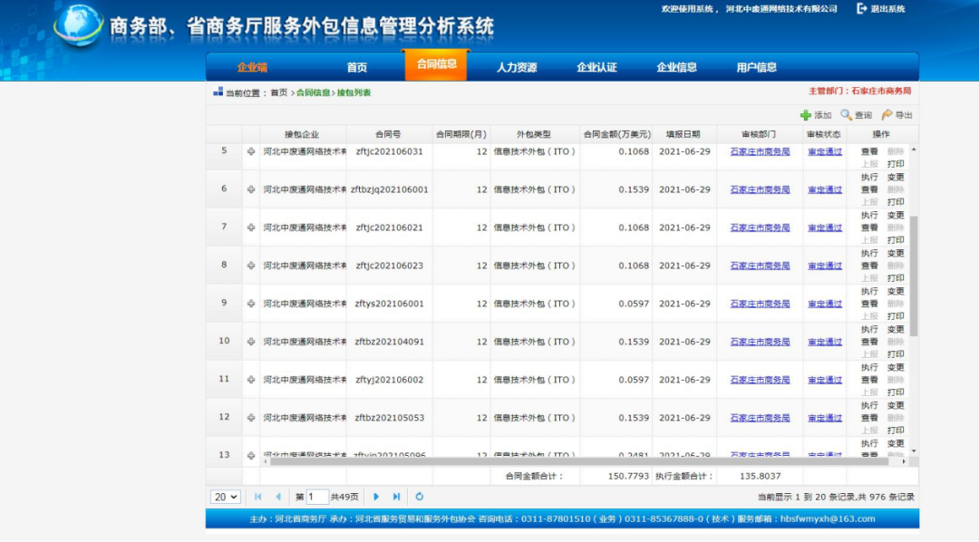The width and height of the screenshot is (979, 542).
Task: Click the green 添加 add icon
Action: pos(805,115)
